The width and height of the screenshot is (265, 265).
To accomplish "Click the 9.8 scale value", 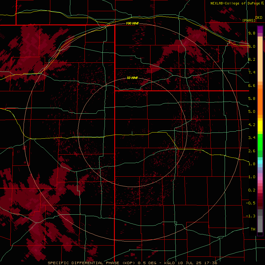I will 252,33.
